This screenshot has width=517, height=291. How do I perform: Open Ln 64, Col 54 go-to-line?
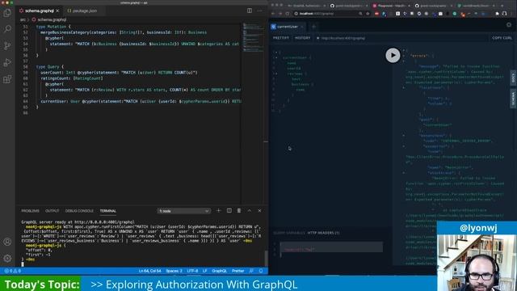pyautogui.click(x=150, y=271)
